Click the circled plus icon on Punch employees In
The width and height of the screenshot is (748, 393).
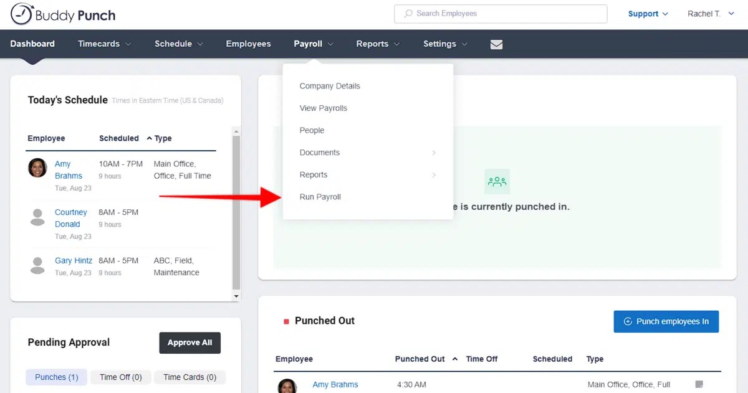629,321
